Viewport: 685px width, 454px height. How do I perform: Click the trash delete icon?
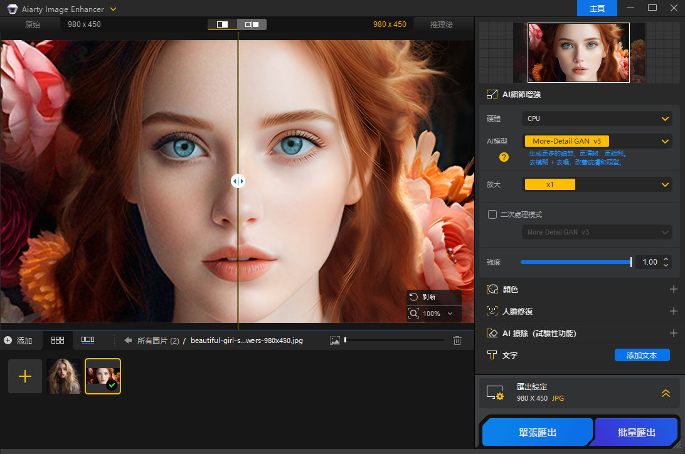tap(457, 340)
